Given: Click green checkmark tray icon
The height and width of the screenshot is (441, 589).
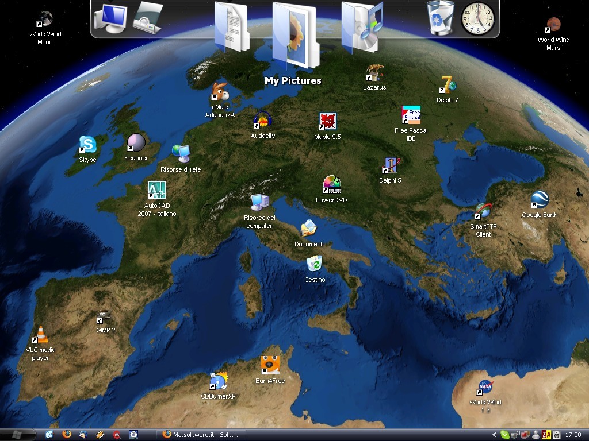Looking at the screenshot, I should (505, 435).
